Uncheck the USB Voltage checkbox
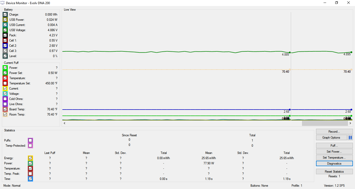The image size is (355, 189). coord(5,30)
